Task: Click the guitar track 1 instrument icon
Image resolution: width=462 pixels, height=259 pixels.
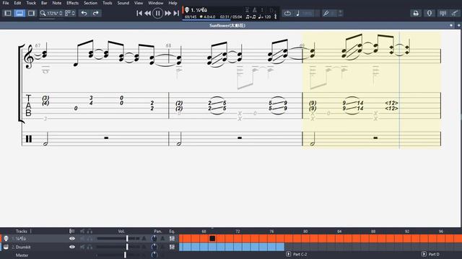Action: (6, 238)
